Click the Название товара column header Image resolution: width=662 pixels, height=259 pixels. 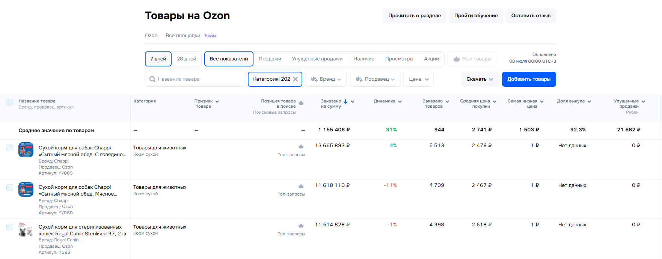(x=37, y=101)
